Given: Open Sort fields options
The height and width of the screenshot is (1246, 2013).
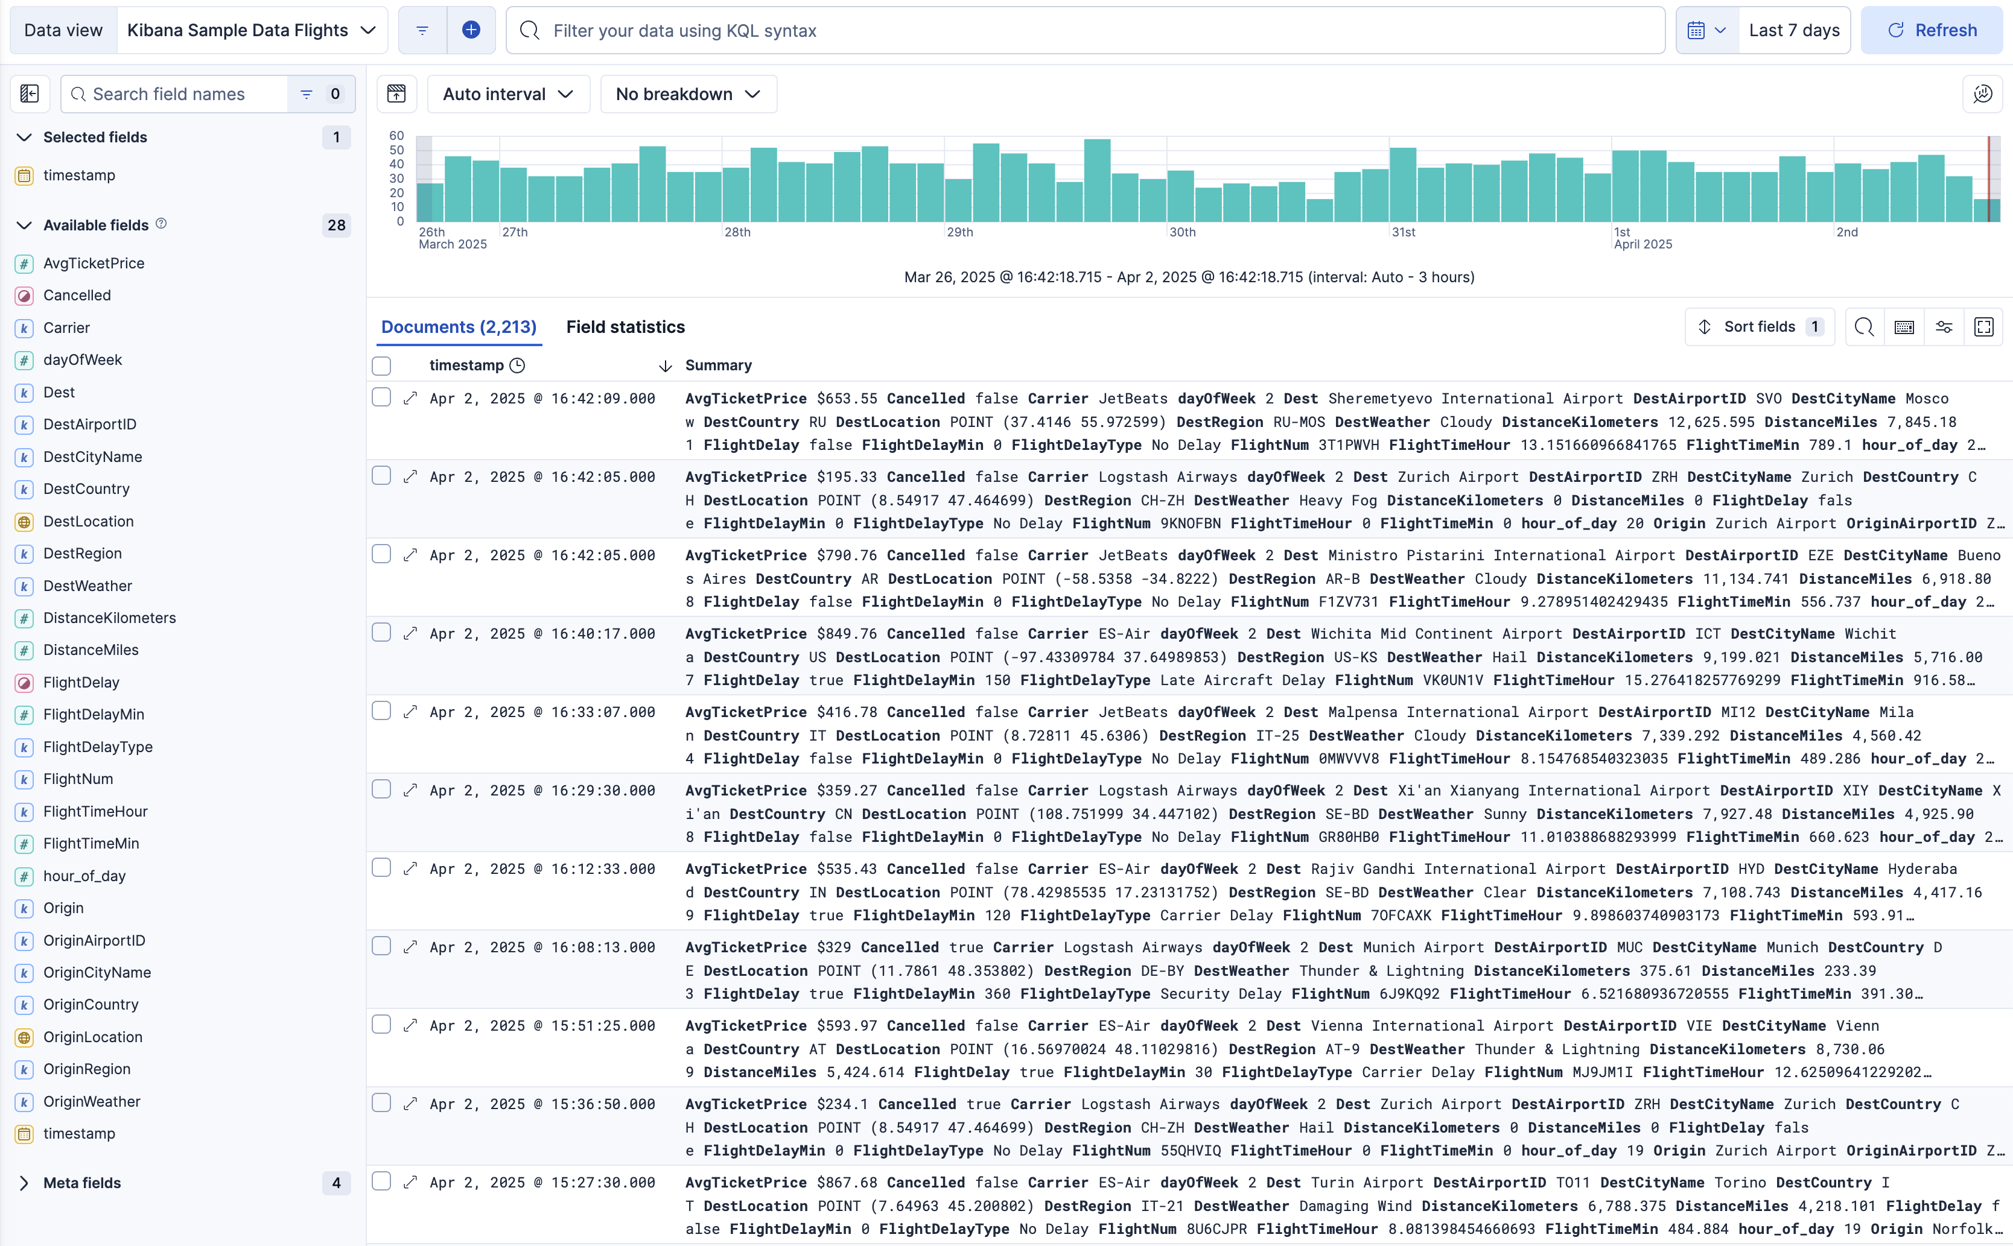Looking at the screenshot, I should [1759, 326].
